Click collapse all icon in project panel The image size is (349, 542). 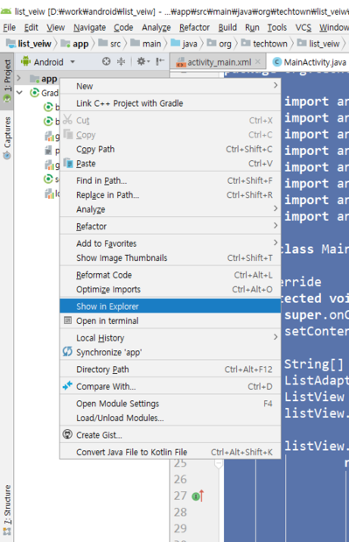point(121,61)
